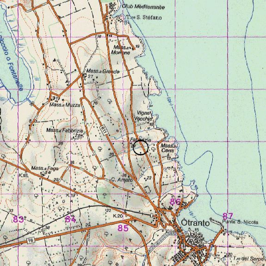
Task: Click the Vigne Vecchie label
Action: [143, 116]
